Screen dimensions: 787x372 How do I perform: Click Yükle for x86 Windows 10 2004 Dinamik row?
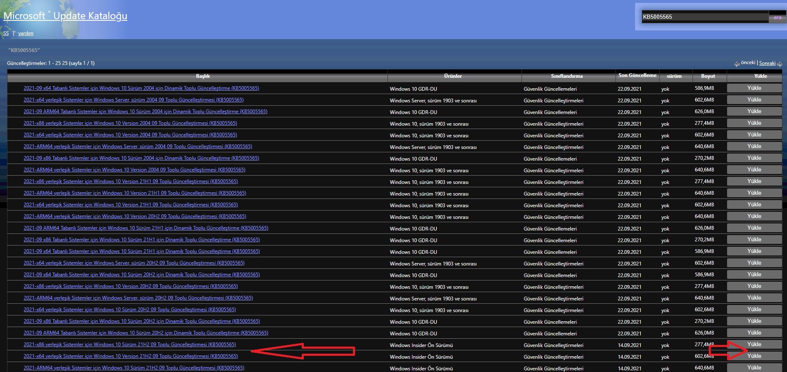[x=754, y=158]
